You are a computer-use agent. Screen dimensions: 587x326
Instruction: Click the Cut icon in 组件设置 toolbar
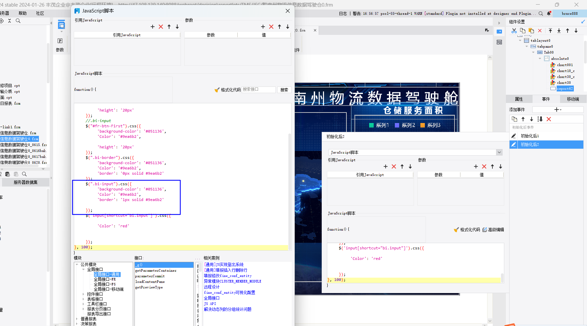click(x=514, y=31)
